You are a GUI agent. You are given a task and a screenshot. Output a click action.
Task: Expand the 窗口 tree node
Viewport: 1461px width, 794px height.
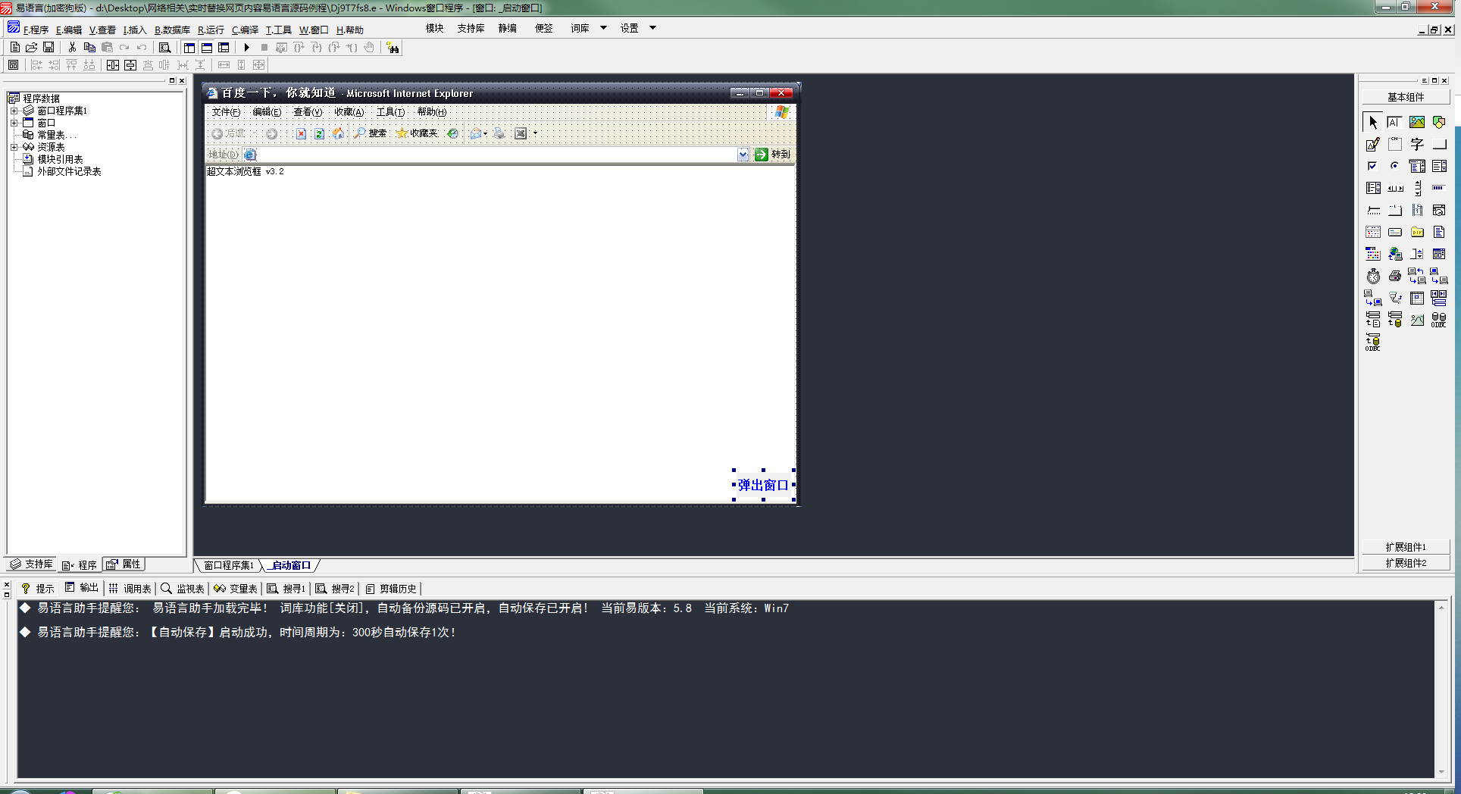[x=14, y=123]
